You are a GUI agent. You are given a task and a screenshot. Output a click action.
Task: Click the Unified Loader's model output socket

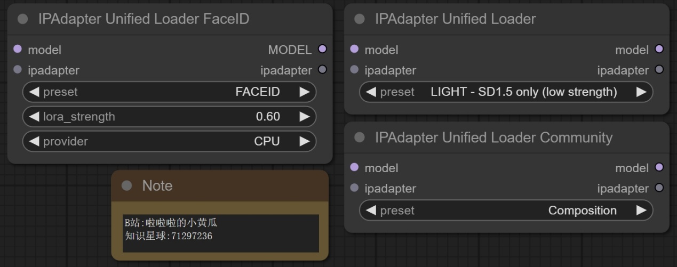click(x=659, y=50)
